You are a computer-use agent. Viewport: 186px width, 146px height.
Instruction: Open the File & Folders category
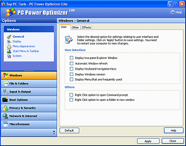click(x=29, y=84)
